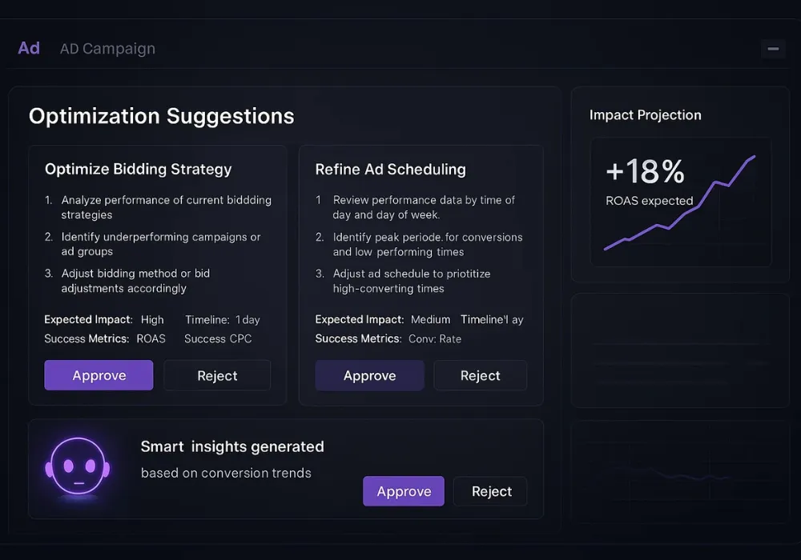Click the Optimize Bidding Strategy card title
801x560 pixels.
tap(139, 169)
